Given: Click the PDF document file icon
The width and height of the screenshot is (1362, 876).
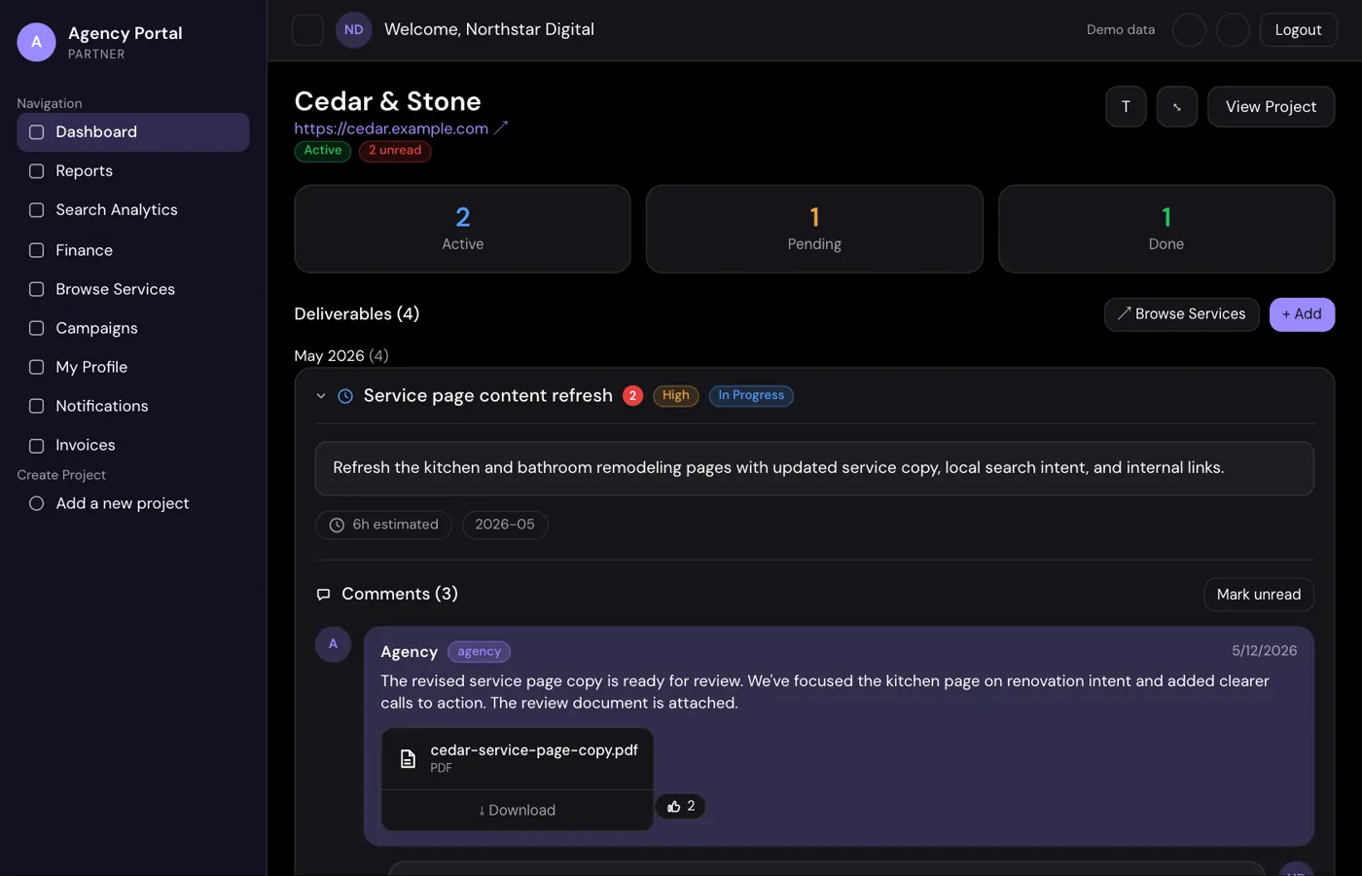Looking at the screenshot, I should pyautogui.click(x=409, y=758).
